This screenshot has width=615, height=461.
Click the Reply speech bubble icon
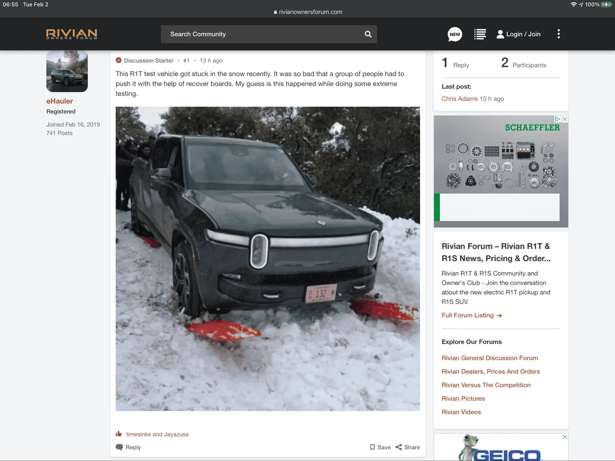[119, 447]
